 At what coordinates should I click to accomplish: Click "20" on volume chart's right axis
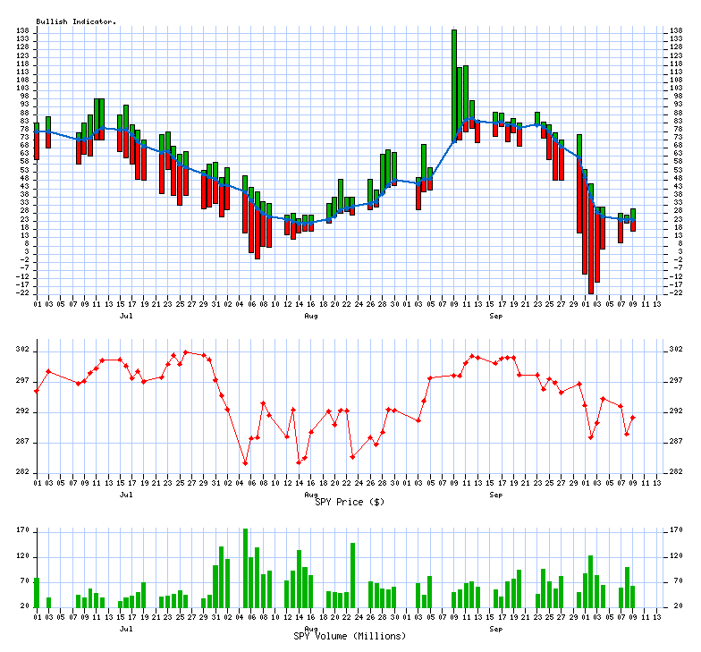pyautogui.click(x=677, y=606)
